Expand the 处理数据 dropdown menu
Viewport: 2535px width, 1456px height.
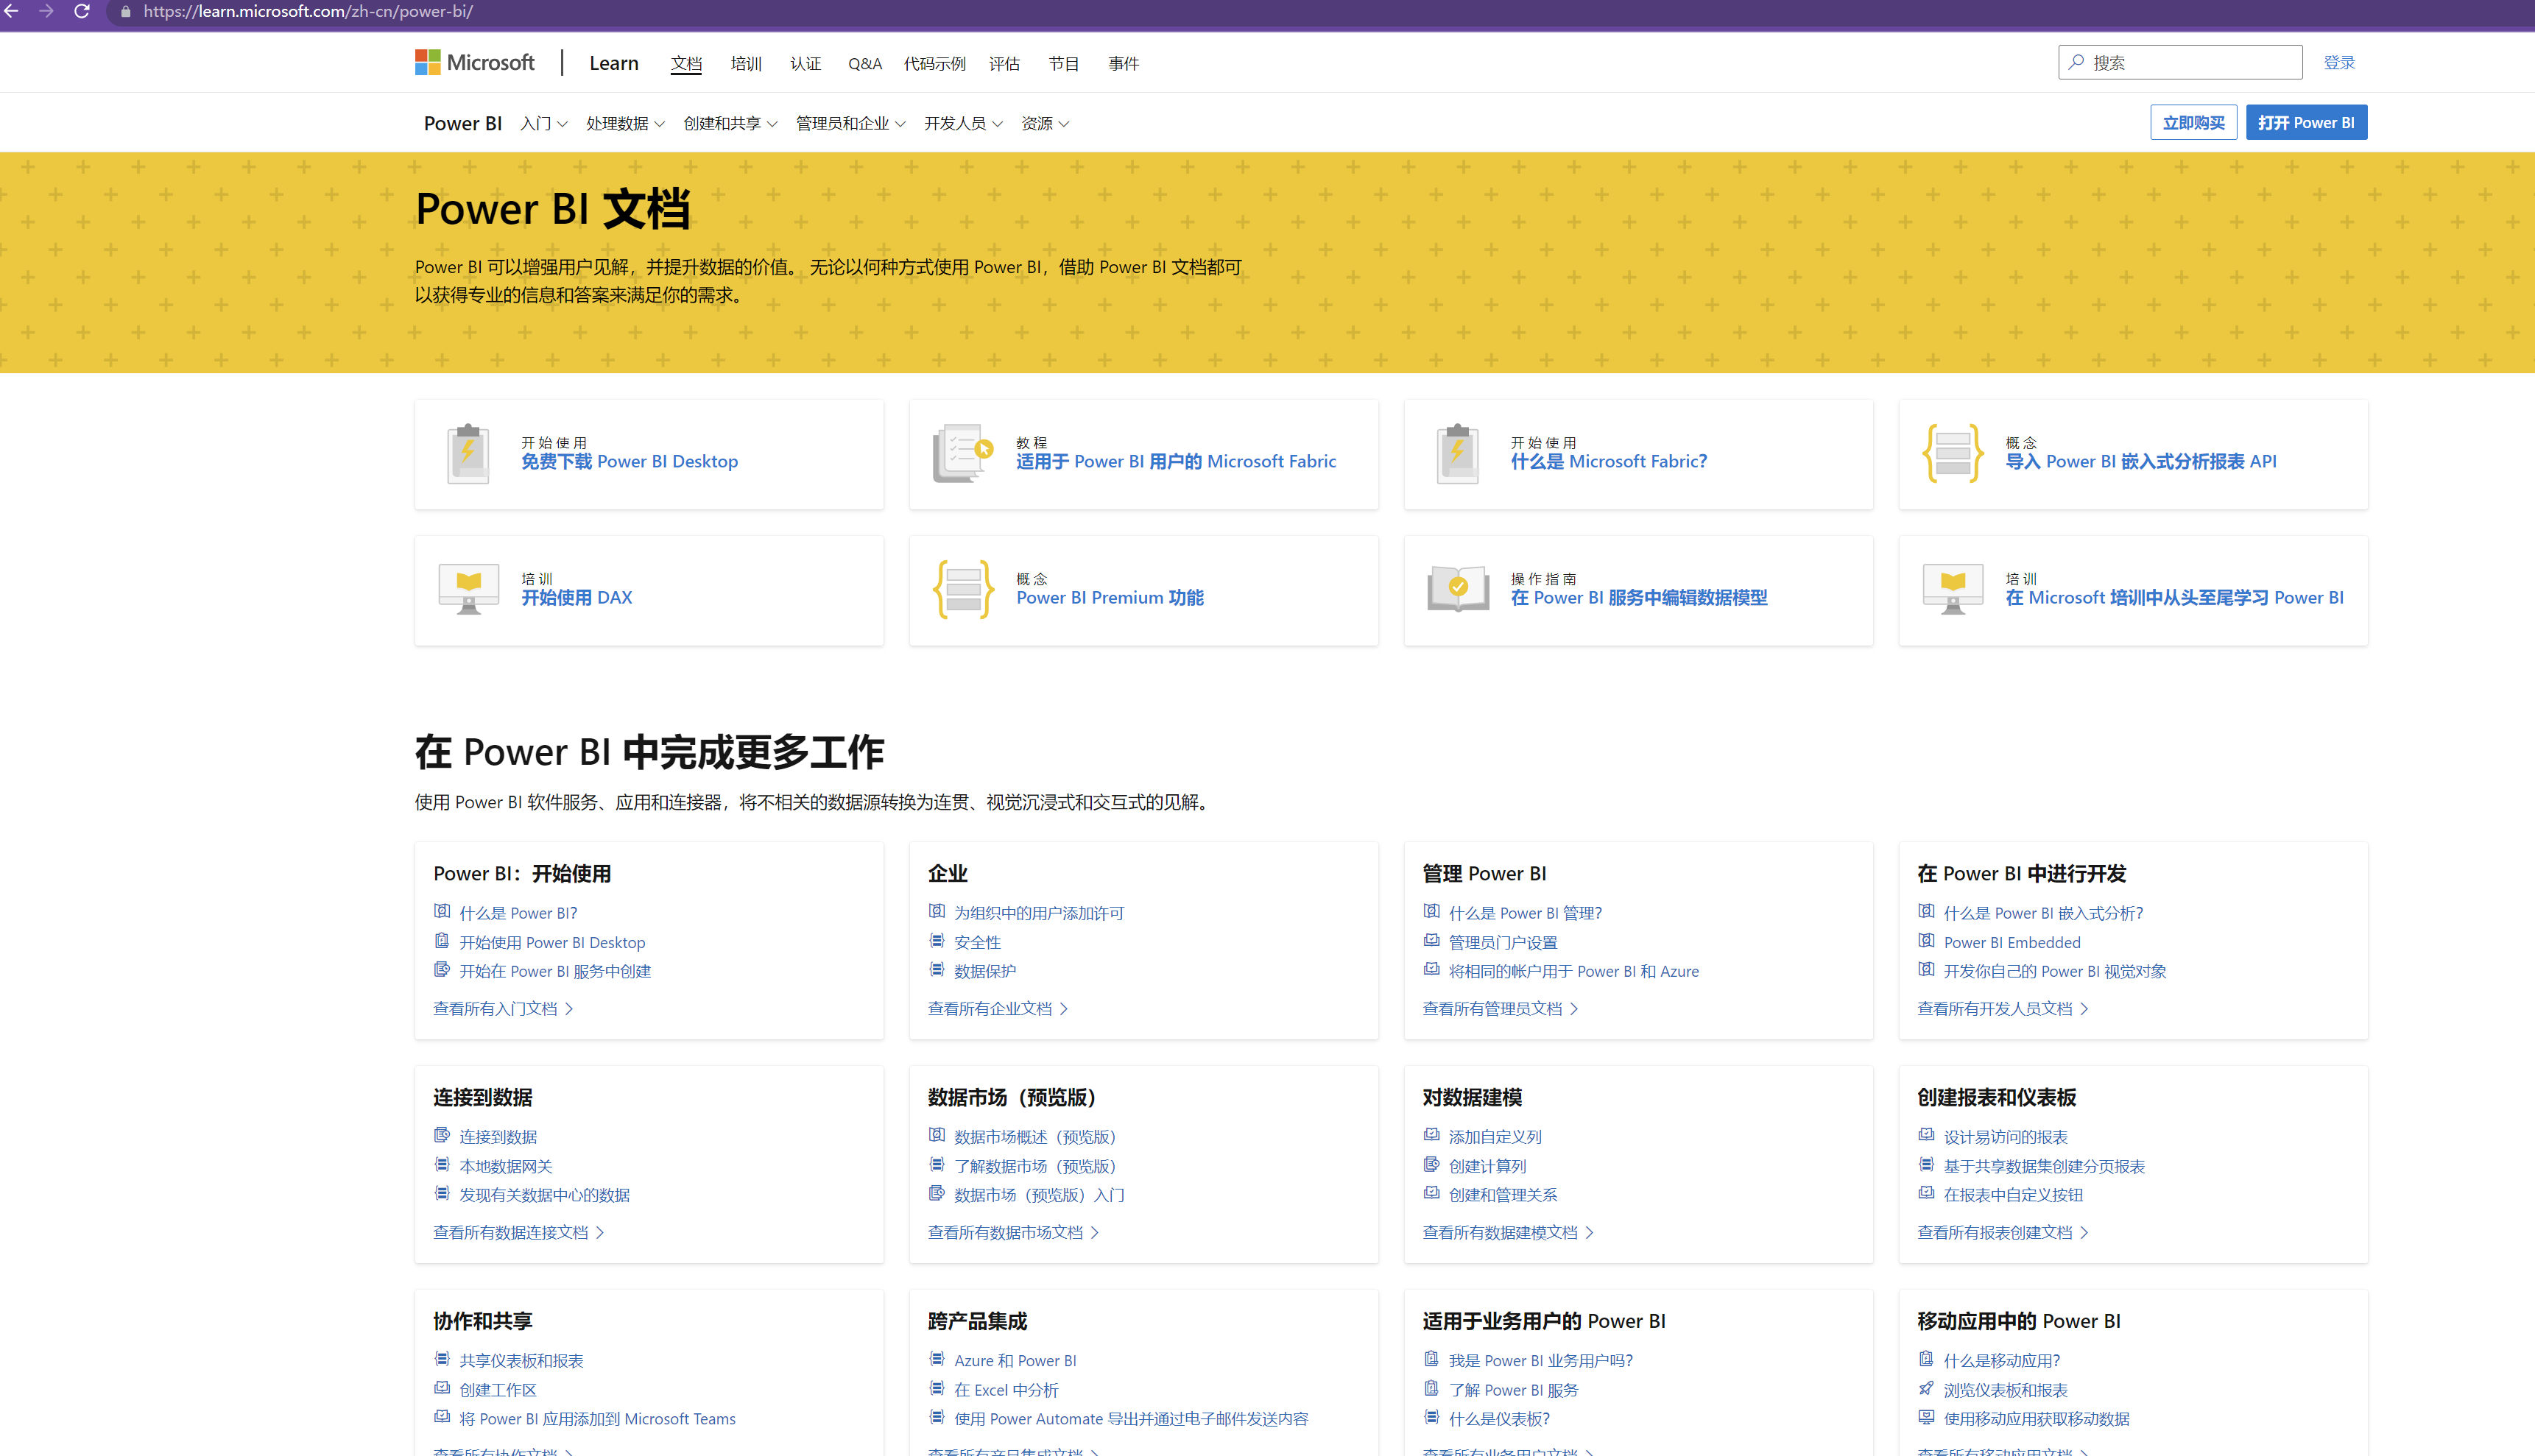[624, 123]
